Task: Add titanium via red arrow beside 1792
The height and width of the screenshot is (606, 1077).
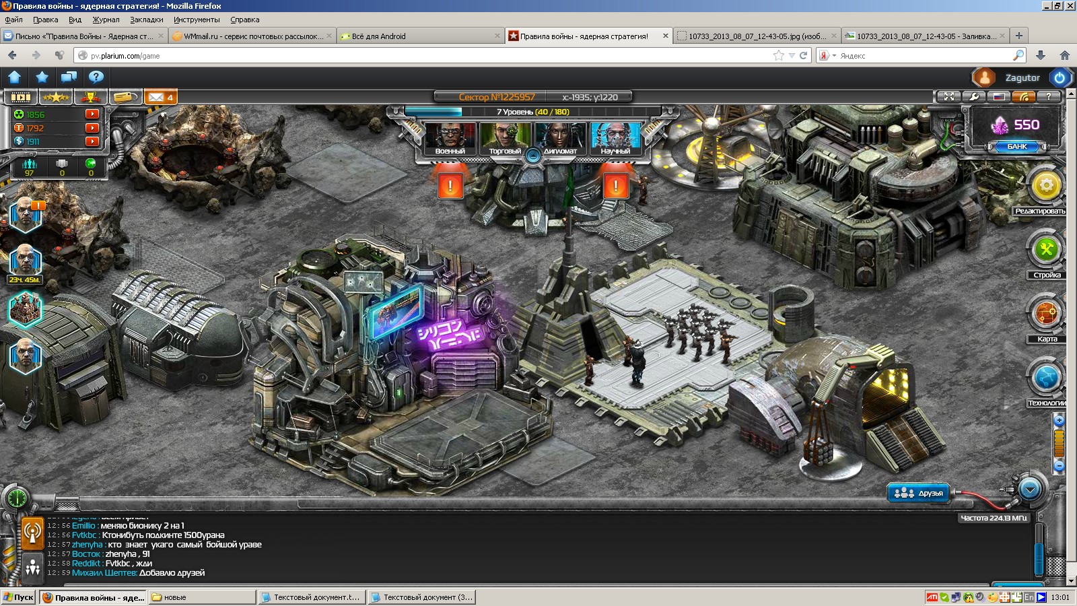Action: tap(92, 128)
